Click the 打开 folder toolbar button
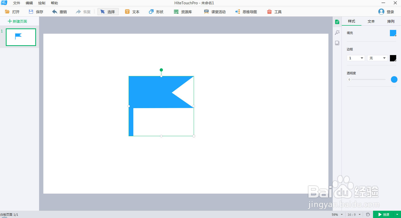The height and width of the screenshot is (218, 401). click(x=12, y=12)
